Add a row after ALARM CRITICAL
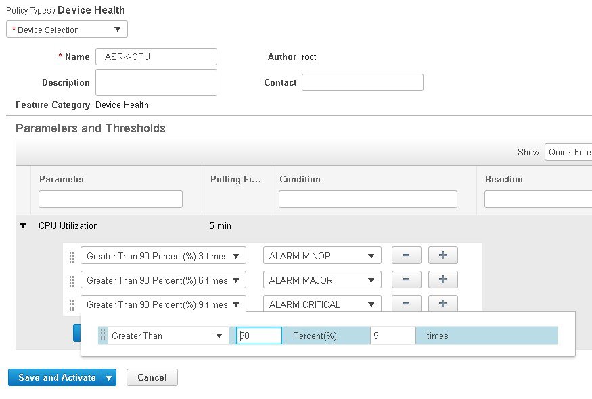 coord(443,304)
